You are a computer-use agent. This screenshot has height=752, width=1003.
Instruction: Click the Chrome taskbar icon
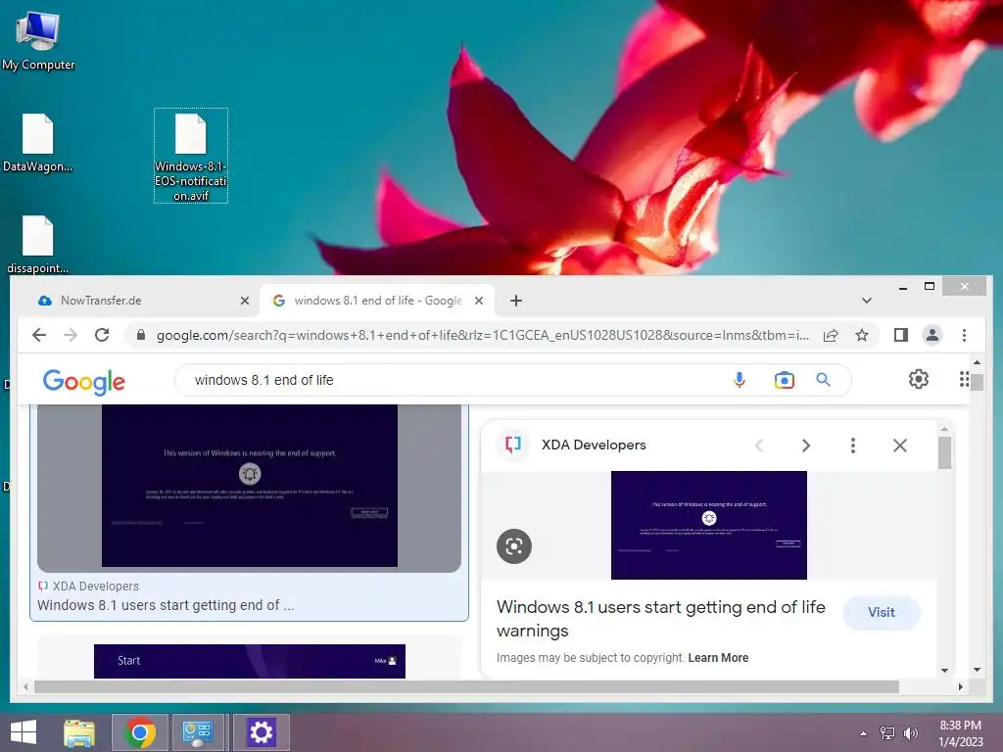coord(140,732)
